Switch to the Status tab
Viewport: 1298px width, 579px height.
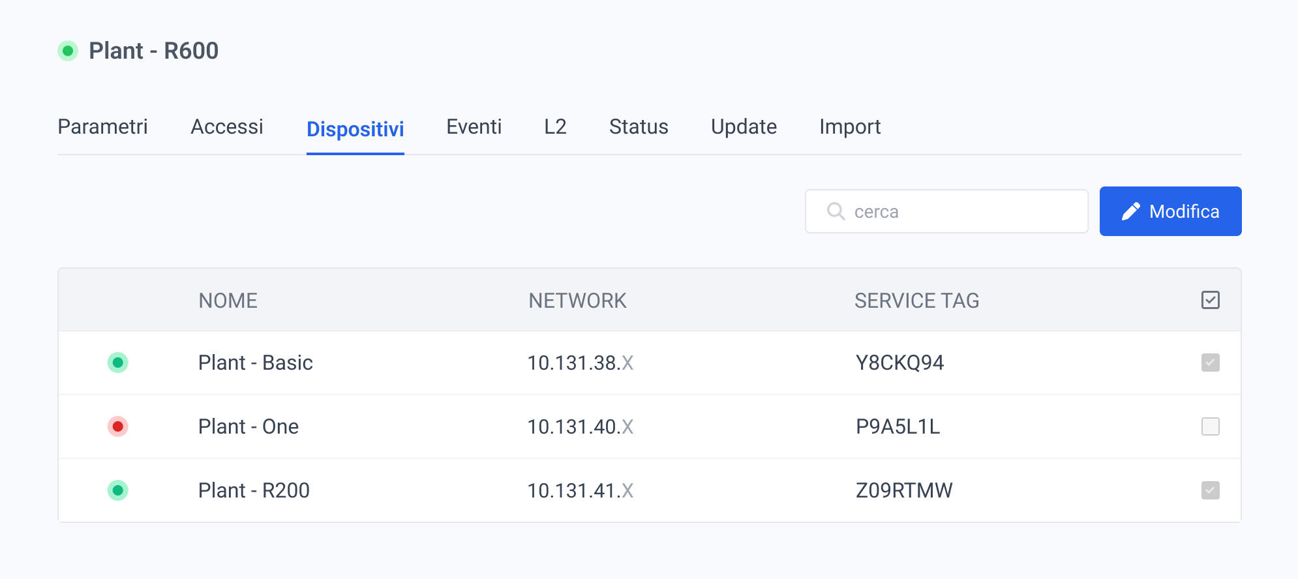coord(639,126)
